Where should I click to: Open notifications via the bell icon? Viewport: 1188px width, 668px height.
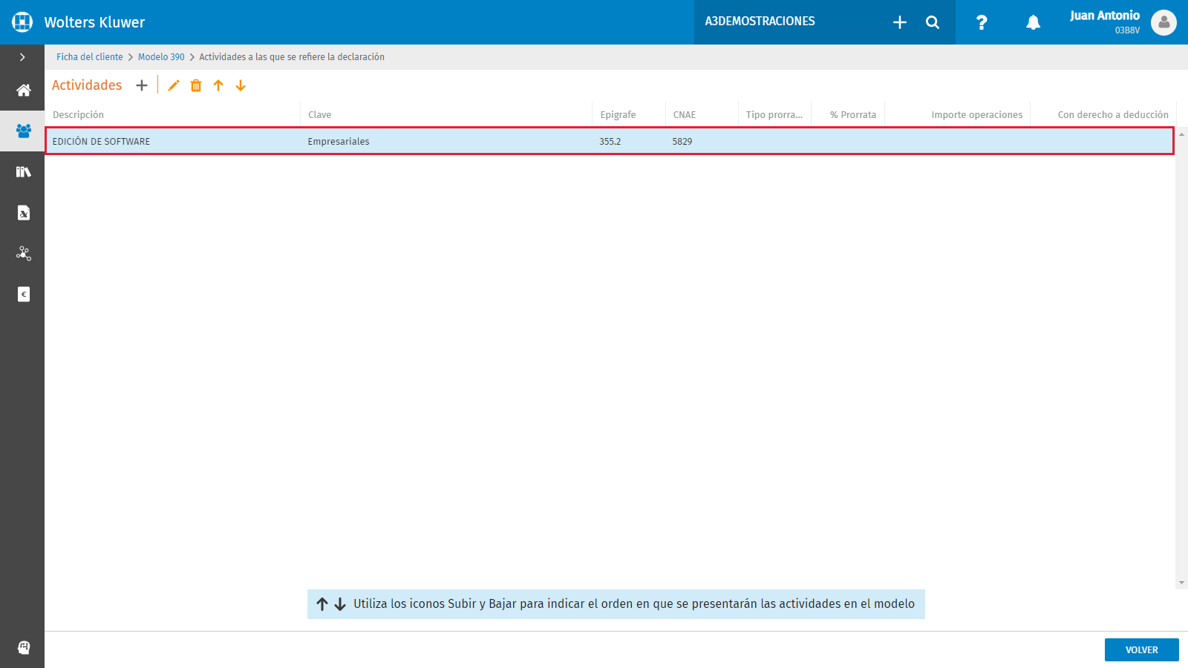coord(1032,22)
